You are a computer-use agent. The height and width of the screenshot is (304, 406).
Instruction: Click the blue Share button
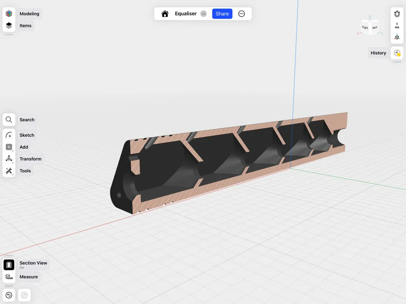(222, 14)
